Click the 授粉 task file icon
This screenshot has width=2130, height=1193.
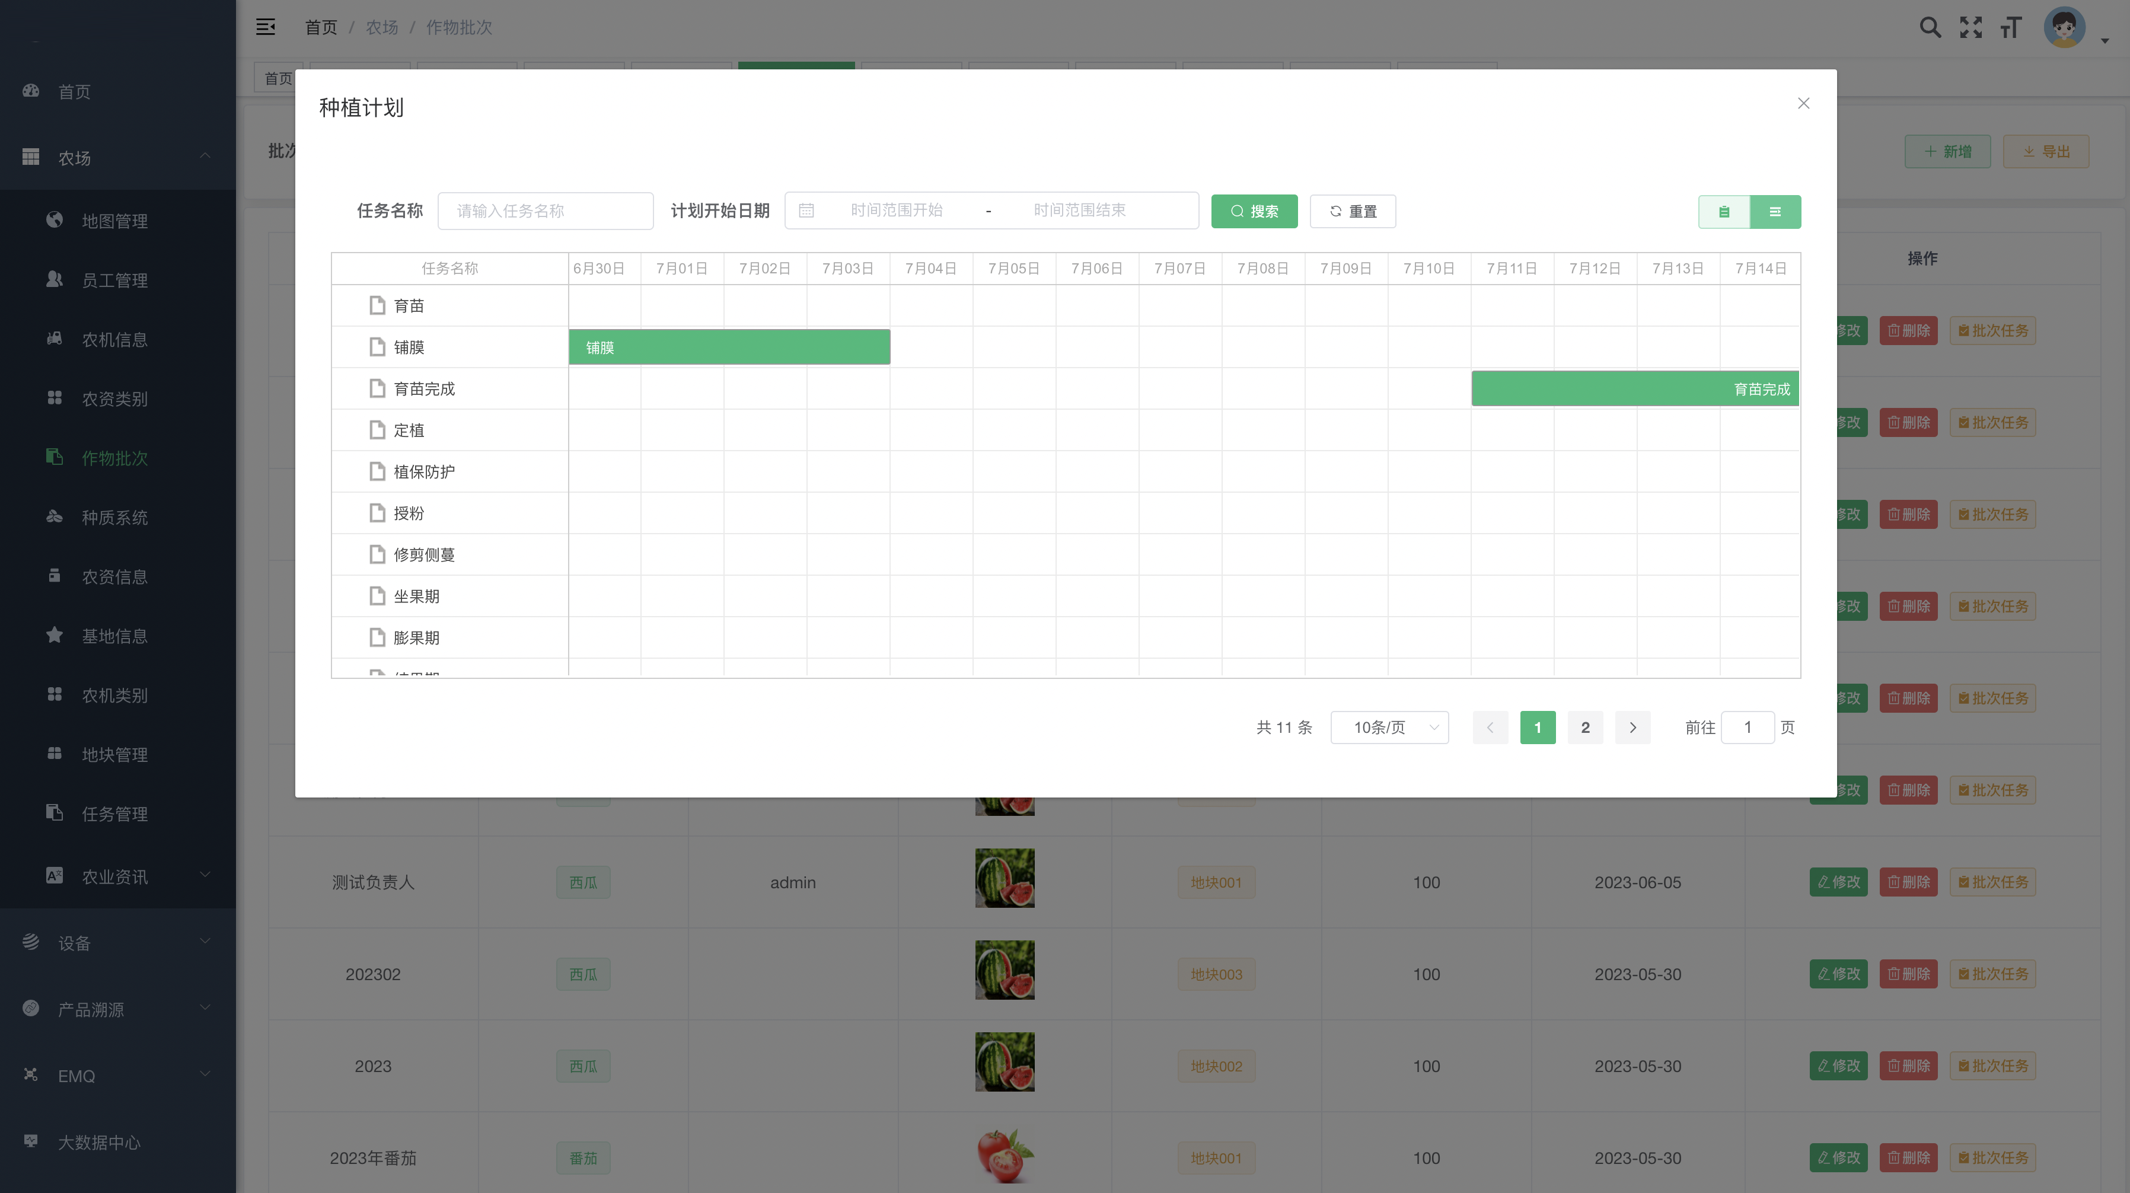click(377, 513)
